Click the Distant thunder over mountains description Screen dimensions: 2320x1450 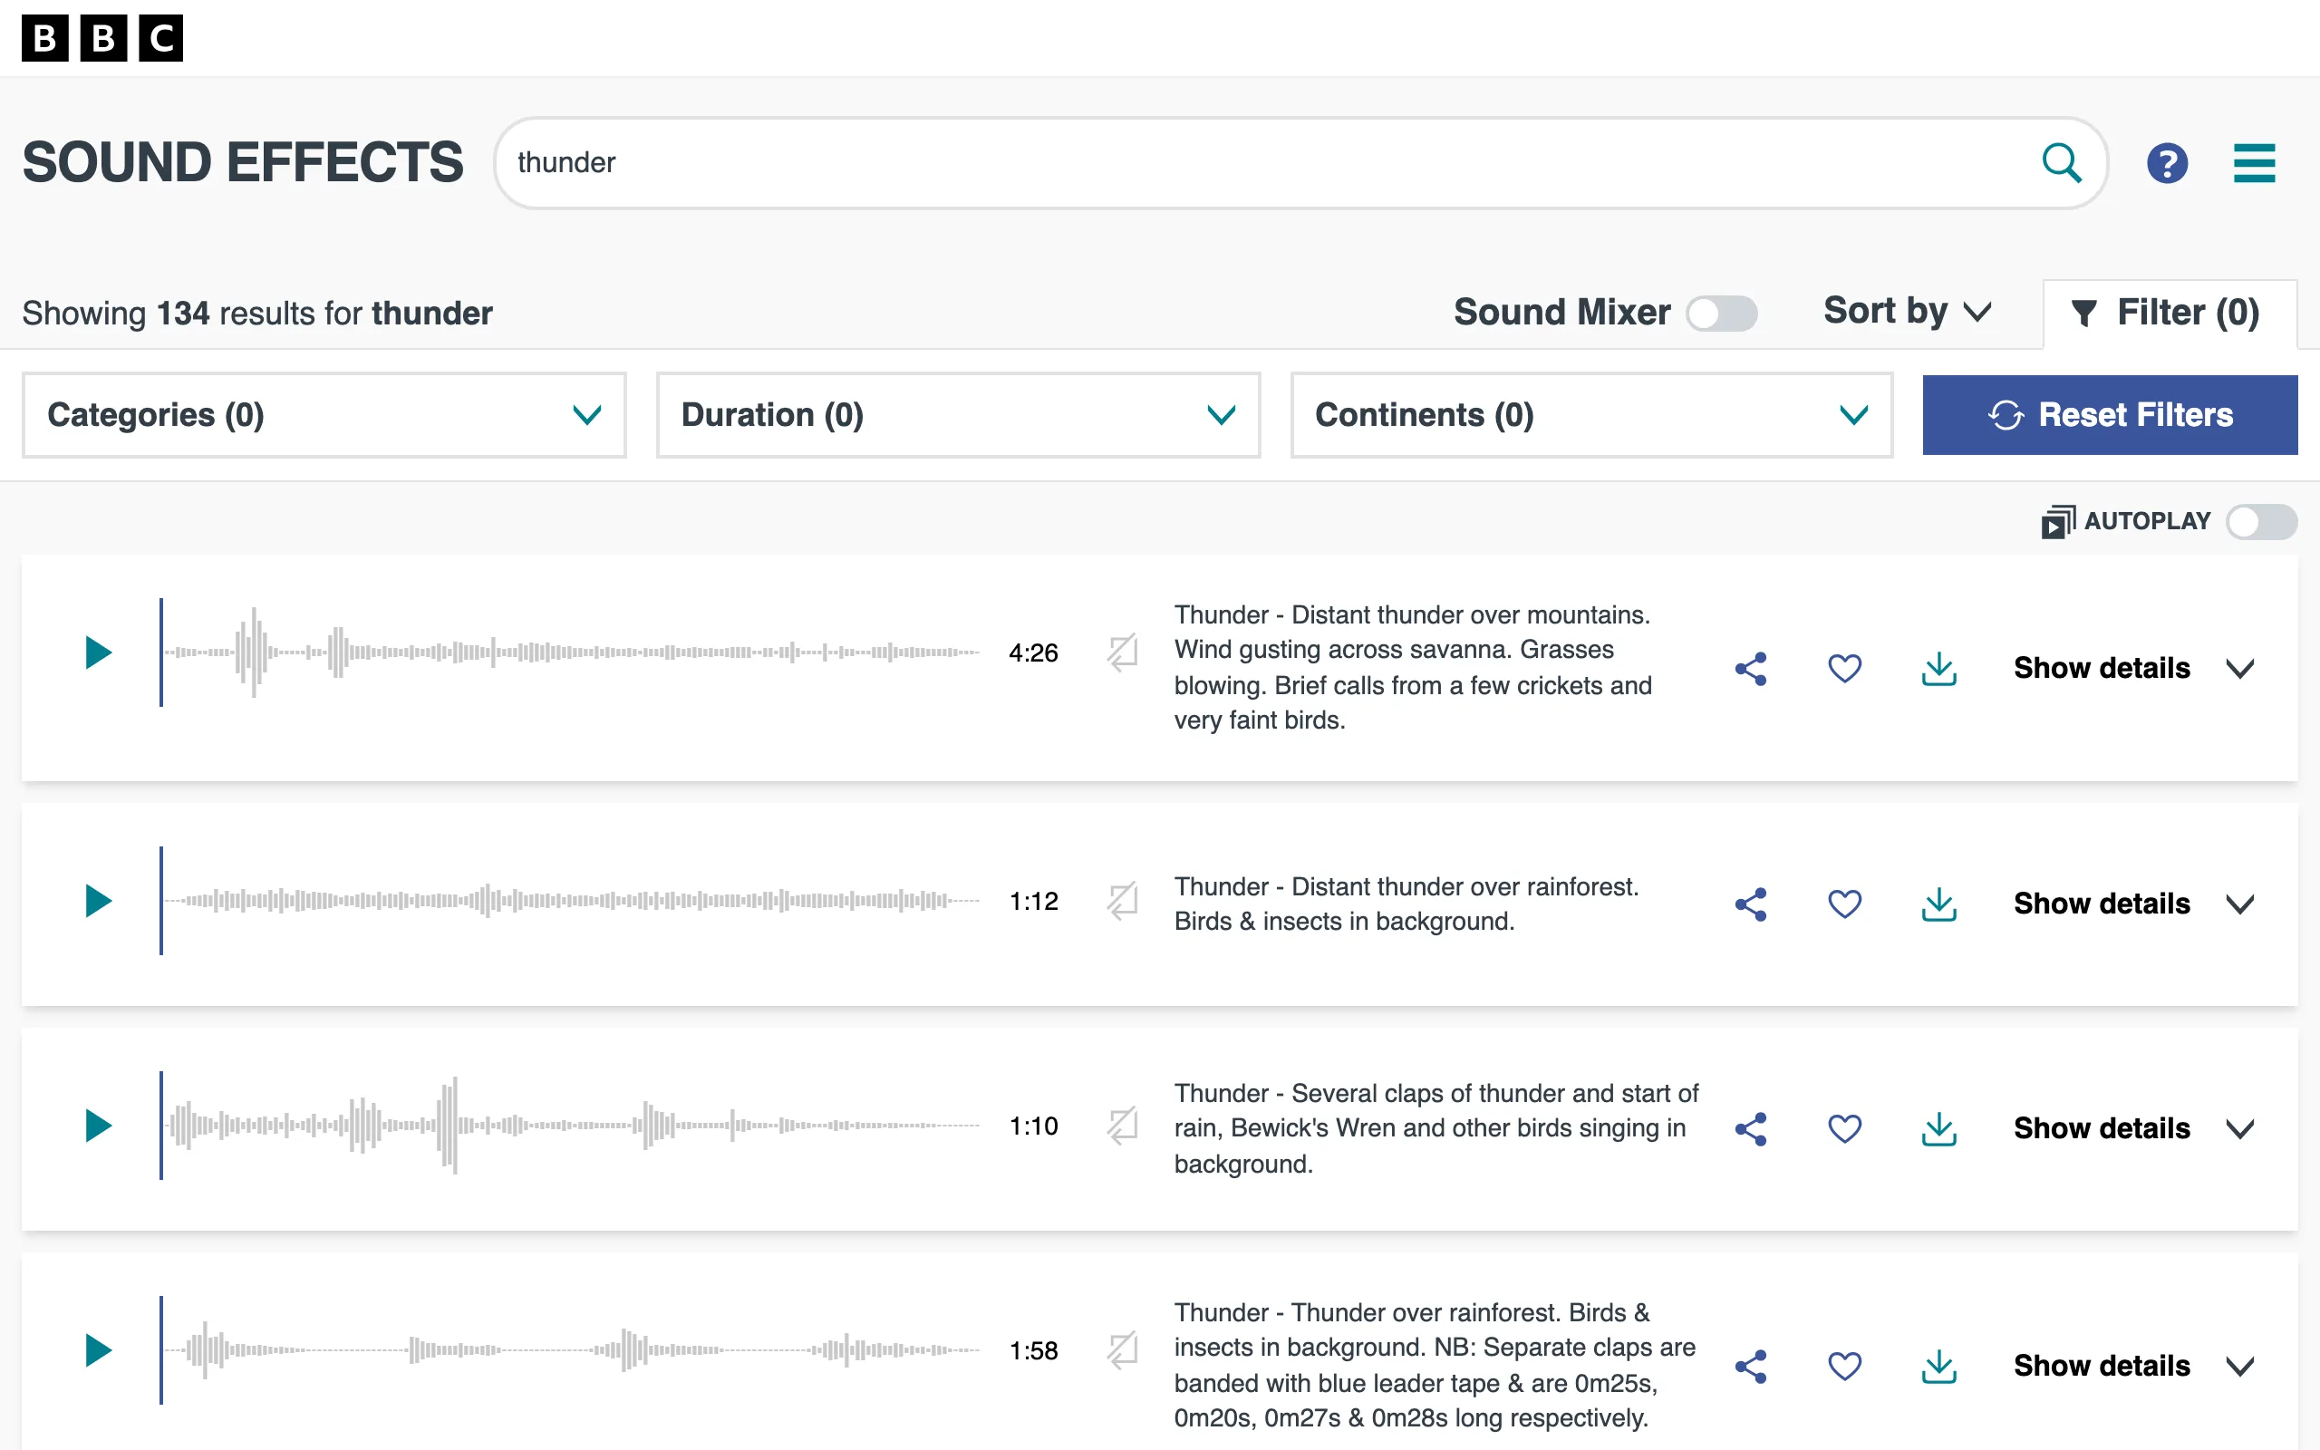pos(1413,668)
